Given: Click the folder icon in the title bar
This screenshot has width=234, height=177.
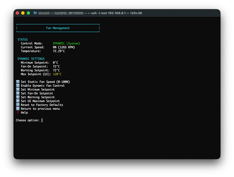Looking at the screenshot, I should (35, 13).
